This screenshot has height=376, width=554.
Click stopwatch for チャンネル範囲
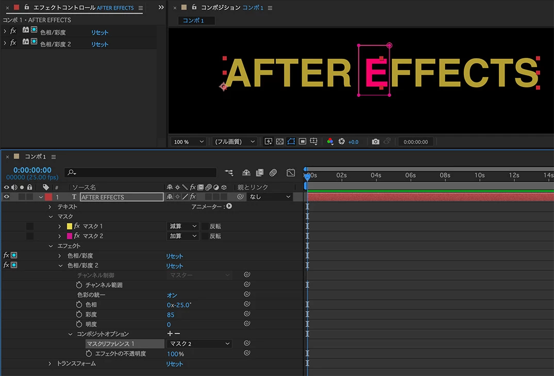(x=79, y=285)
